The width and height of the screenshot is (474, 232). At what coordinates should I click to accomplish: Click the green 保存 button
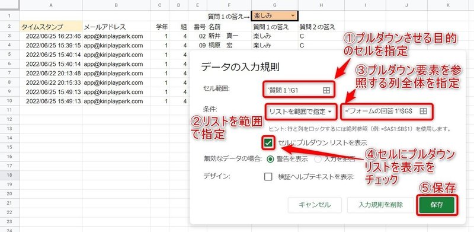tap(437, 205)
